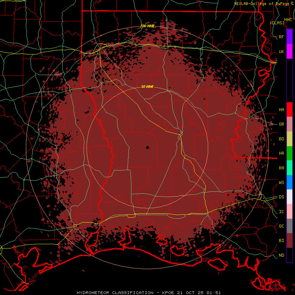Click the RA legend label
Viewport: 295px width, 295px height.
click(281, 168)
